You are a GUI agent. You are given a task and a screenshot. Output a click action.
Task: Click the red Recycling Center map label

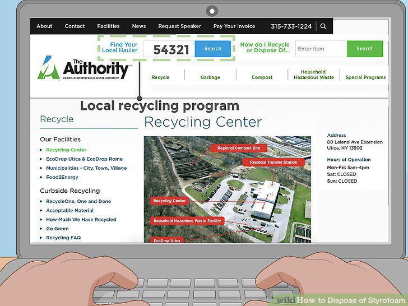click(x=169, y=201)
